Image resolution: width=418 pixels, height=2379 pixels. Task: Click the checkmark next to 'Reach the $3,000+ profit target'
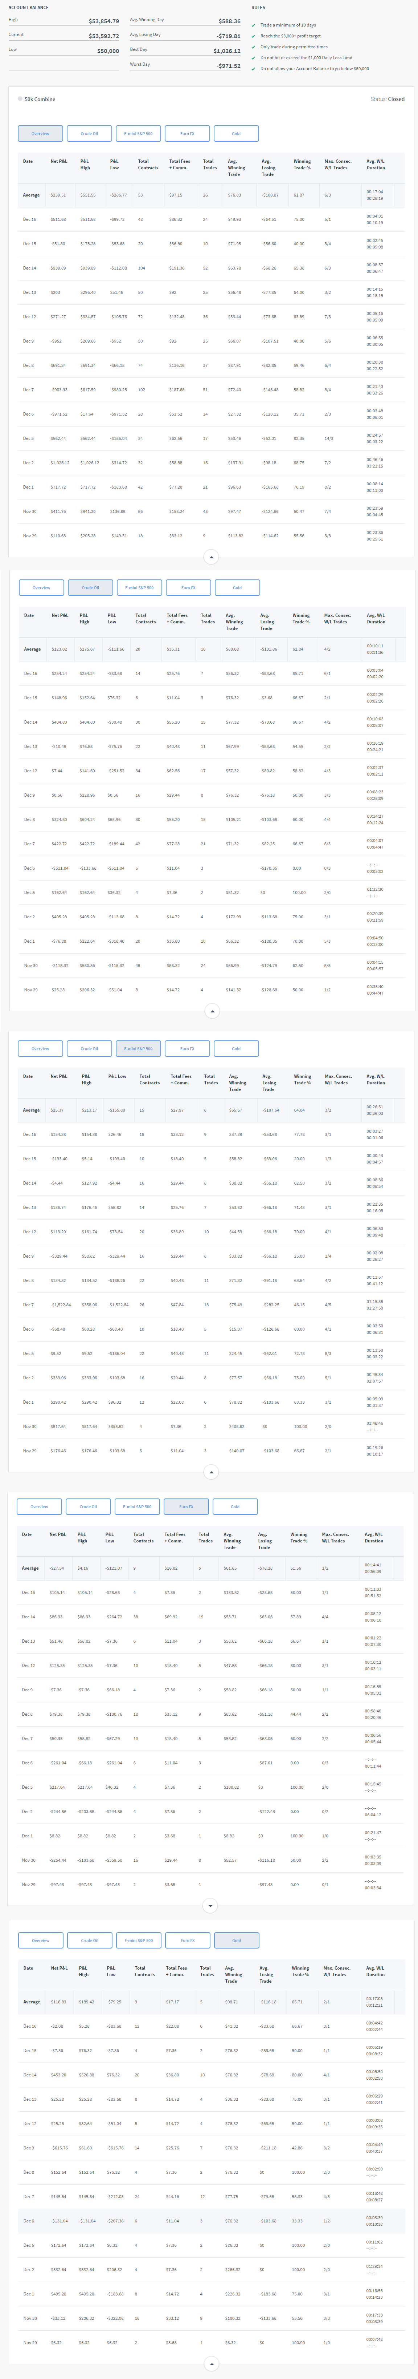tap(254, 36)
